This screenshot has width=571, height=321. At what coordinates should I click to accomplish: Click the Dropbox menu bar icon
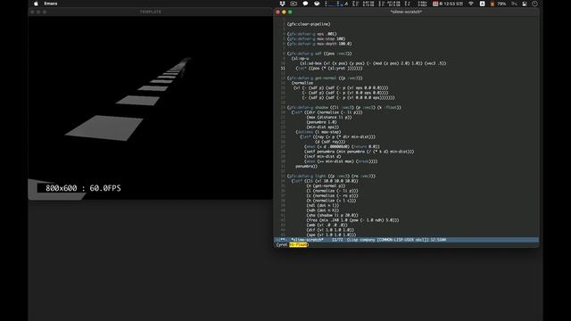pyautogui.click(x=282, y=4)
